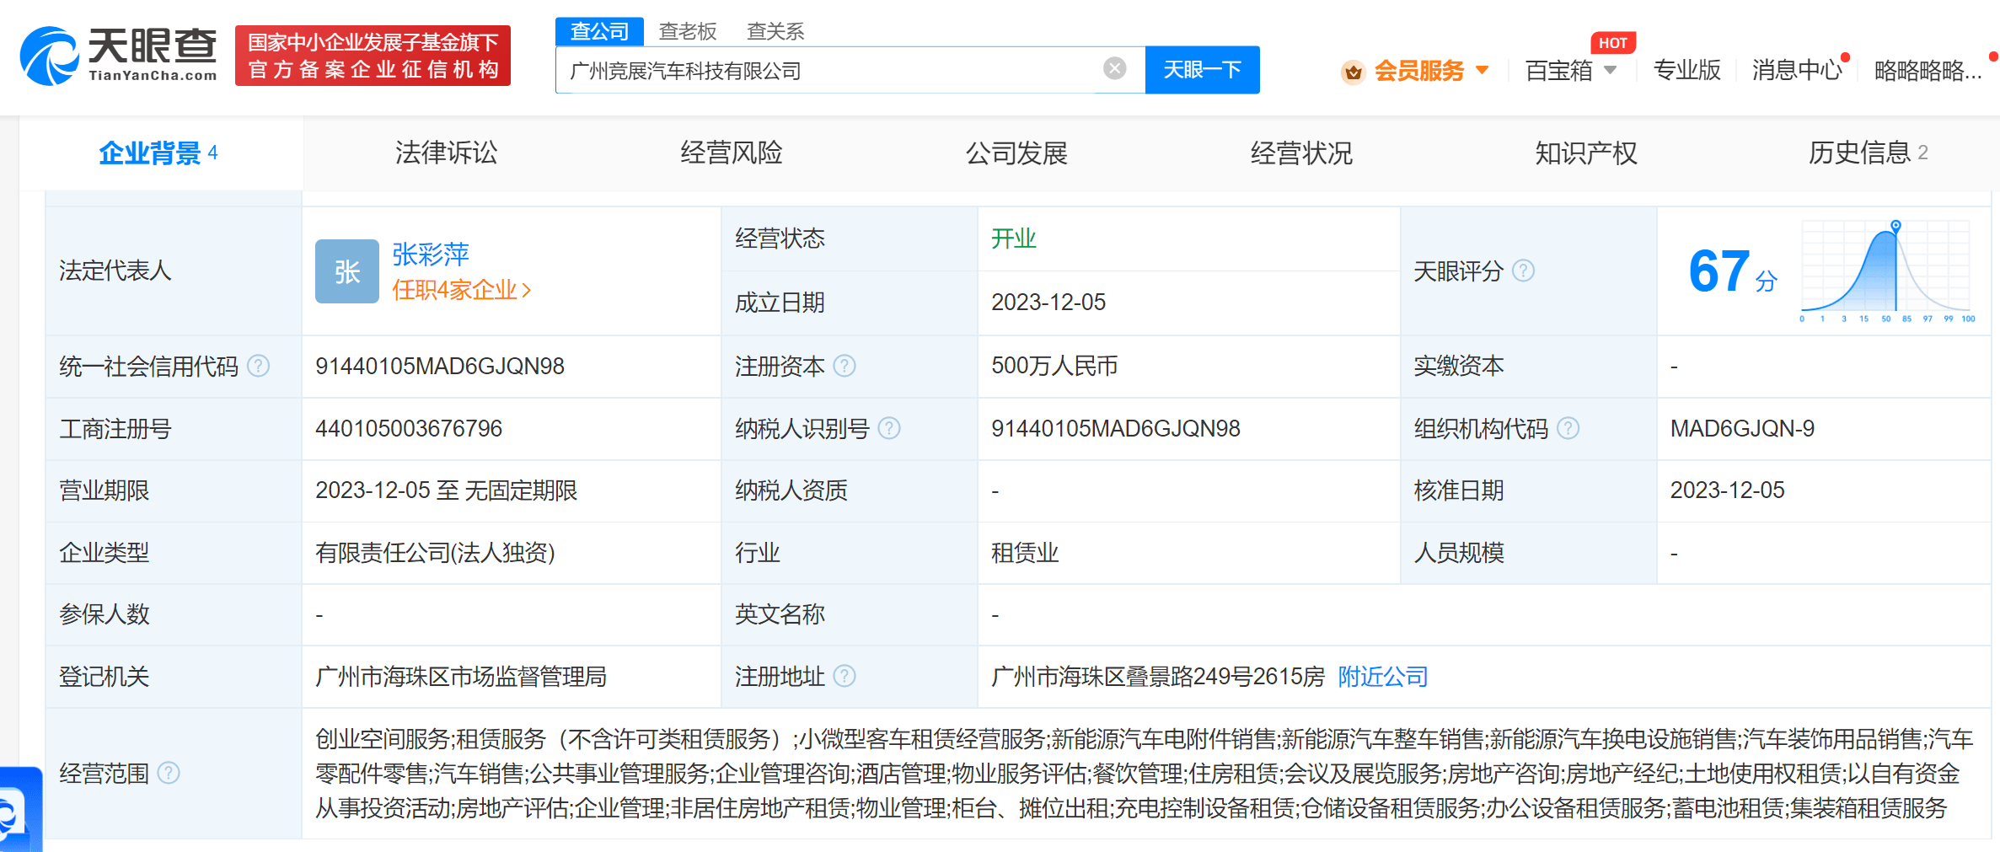
Task: Open the 历史信息 tab
Action: coord(1868,153)
